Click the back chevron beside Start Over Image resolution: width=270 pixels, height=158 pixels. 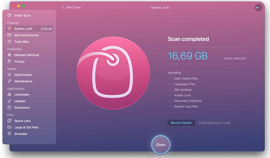click(63, 7)
